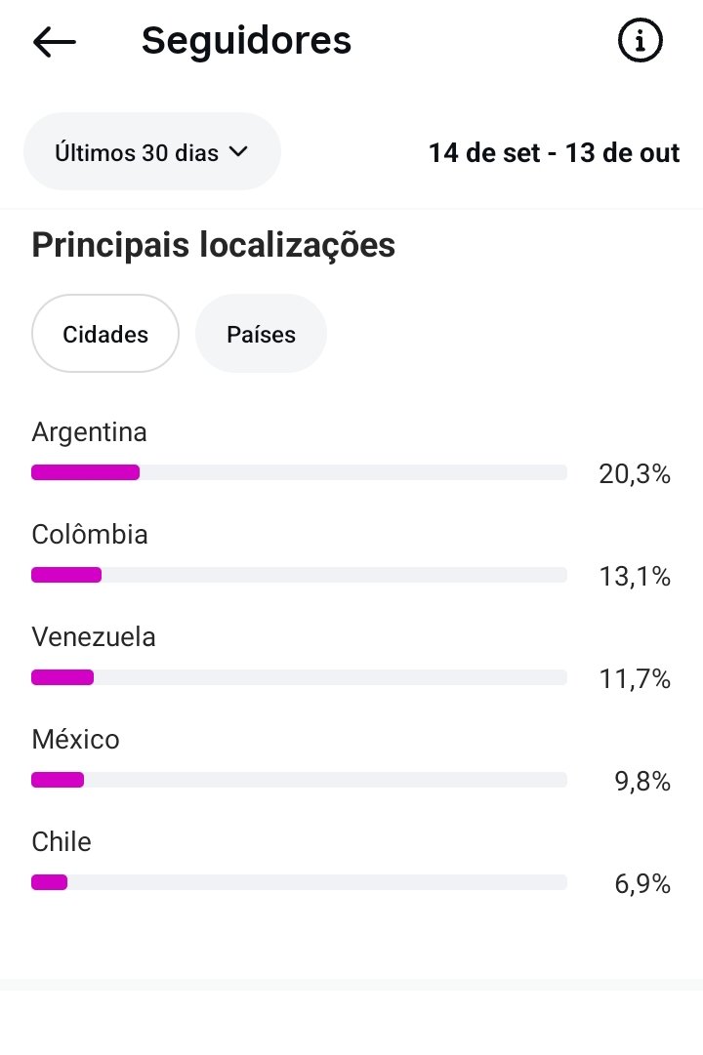703x1055 pixels.
Task: Tap the Colômbia country label
Action: (x=90, y=535)
